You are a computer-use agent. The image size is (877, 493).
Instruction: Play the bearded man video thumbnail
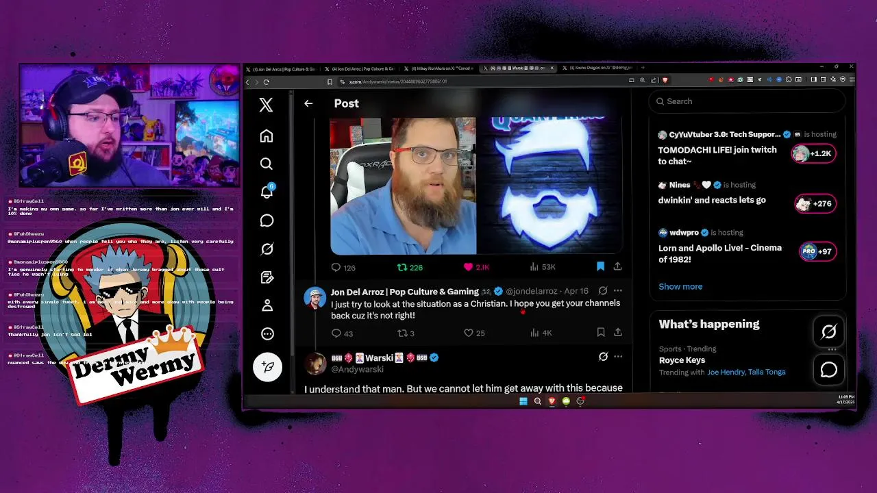(x=403, y=186)
